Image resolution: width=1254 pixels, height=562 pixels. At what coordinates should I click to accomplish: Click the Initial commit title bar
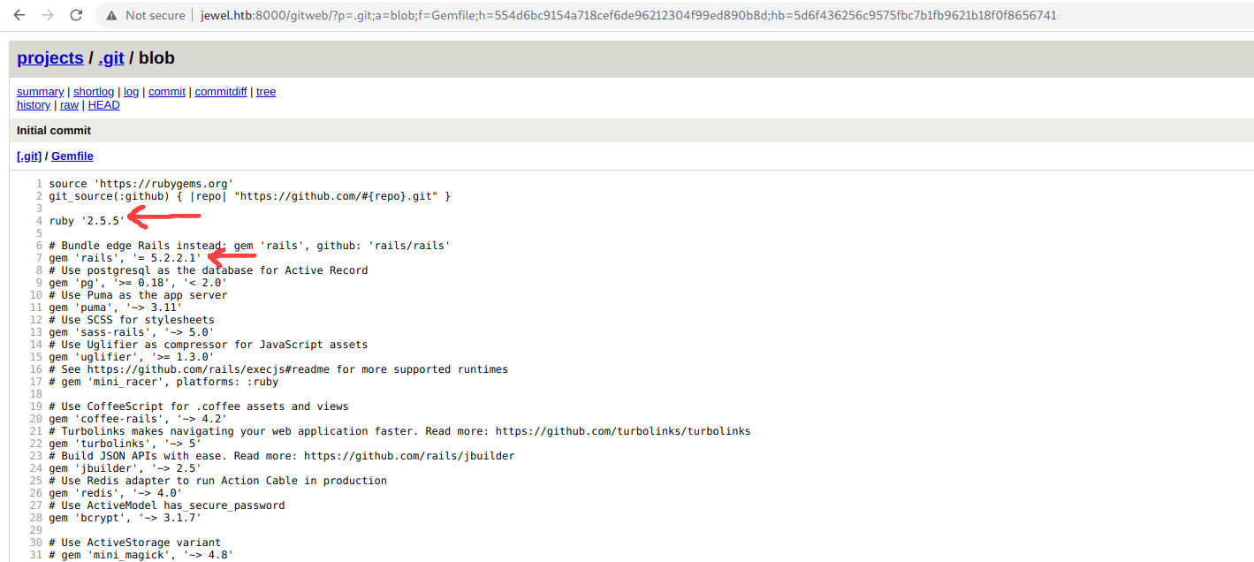631,131
